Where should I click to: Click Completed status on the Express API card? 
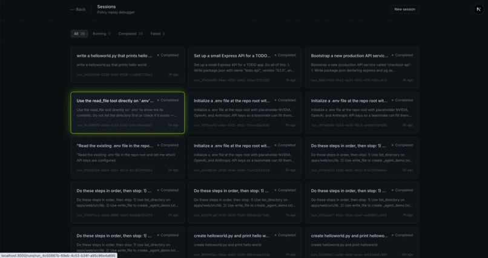coord(285,55)
